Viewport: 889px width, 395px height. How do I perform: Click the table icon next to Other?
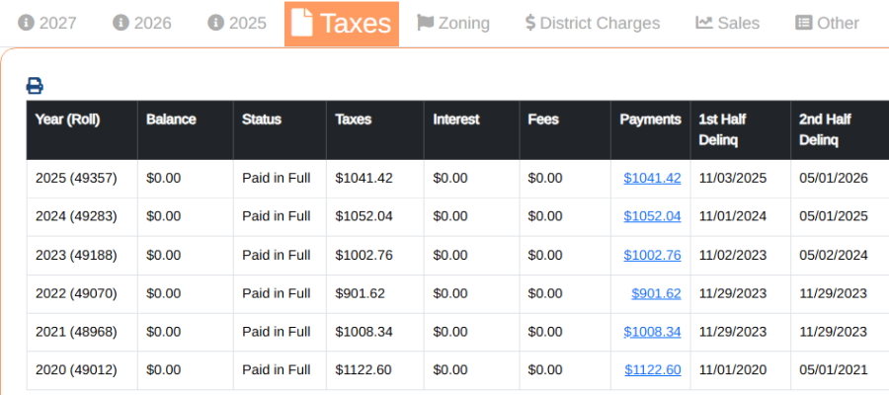[803, 23]
